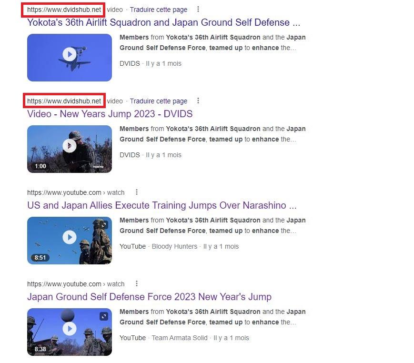Click 'Traduire cette page' for New Years Jump result
The image size is (414, 363).
tap(159, 101)
